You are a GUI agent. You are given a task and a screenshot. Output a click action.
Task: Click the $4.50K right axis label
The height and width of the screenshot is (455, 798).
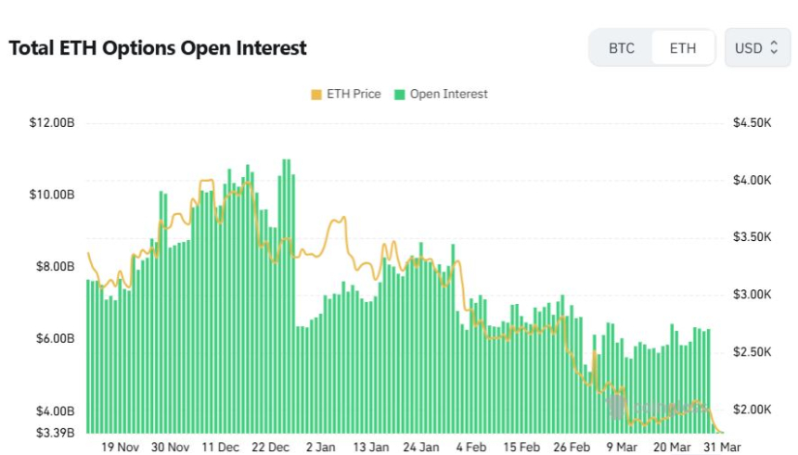753,123
